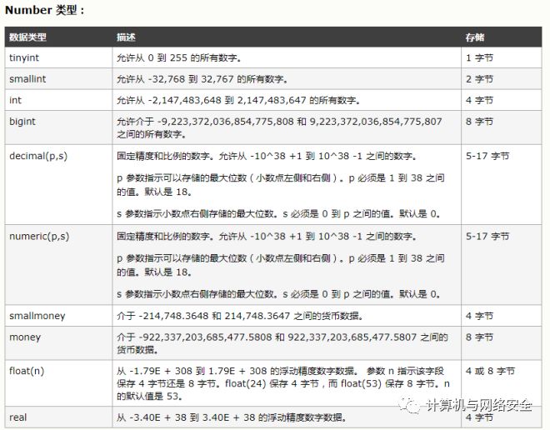Click numeric row's 's 参数指示' paragraph
The image size is (550, 430).
(x=278, y=293)
